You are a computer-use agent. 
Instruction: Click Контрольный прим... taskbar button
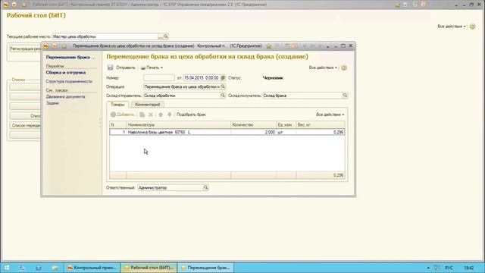[x=92, y=268]
